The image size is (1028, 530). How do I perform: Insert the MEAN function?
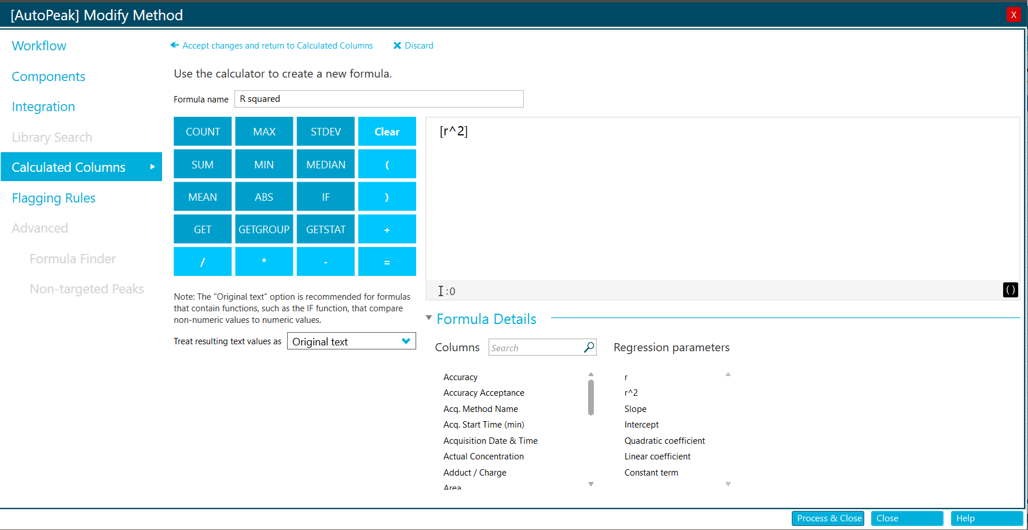coord(203,197)
